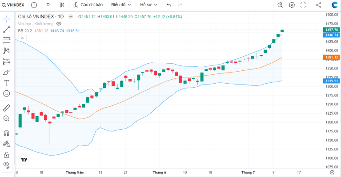
Task: Show the hidden Volume indicator
Action: click(x=59, y=23)
